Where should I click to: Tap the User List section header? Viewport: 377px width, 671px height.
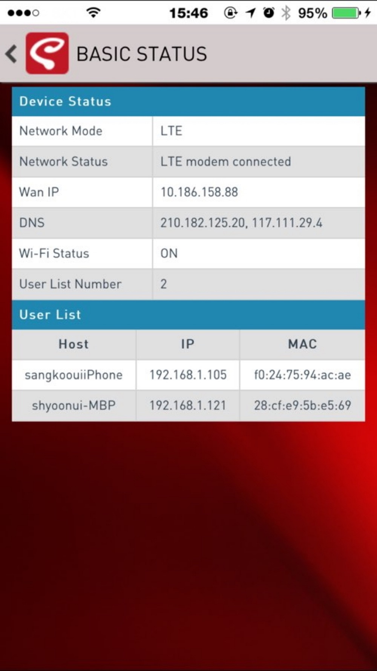click(x=188, y=315)
